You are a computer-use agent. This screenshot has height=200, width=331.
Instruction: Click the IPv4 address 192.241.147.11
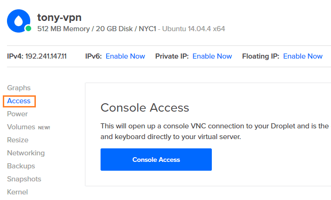(x=46, y=56)
